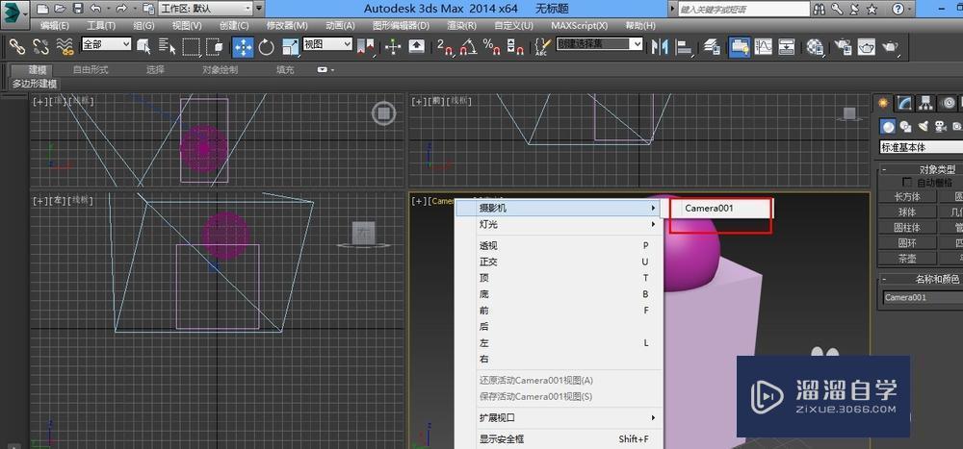The image size is (963, 449).
Task: Click the 长方体 object button
Action: click(x=907, y=196)
